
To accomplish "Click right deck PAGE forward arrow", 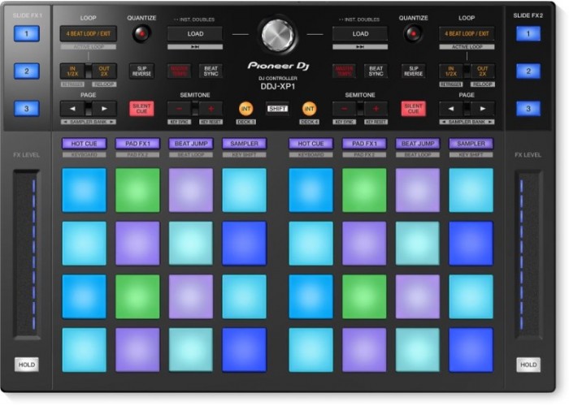I will pyautogui.click(x=483, y=108).
